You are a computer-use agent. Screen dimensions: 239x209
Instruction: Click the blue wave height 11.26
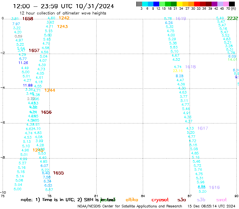coord(23,63)
